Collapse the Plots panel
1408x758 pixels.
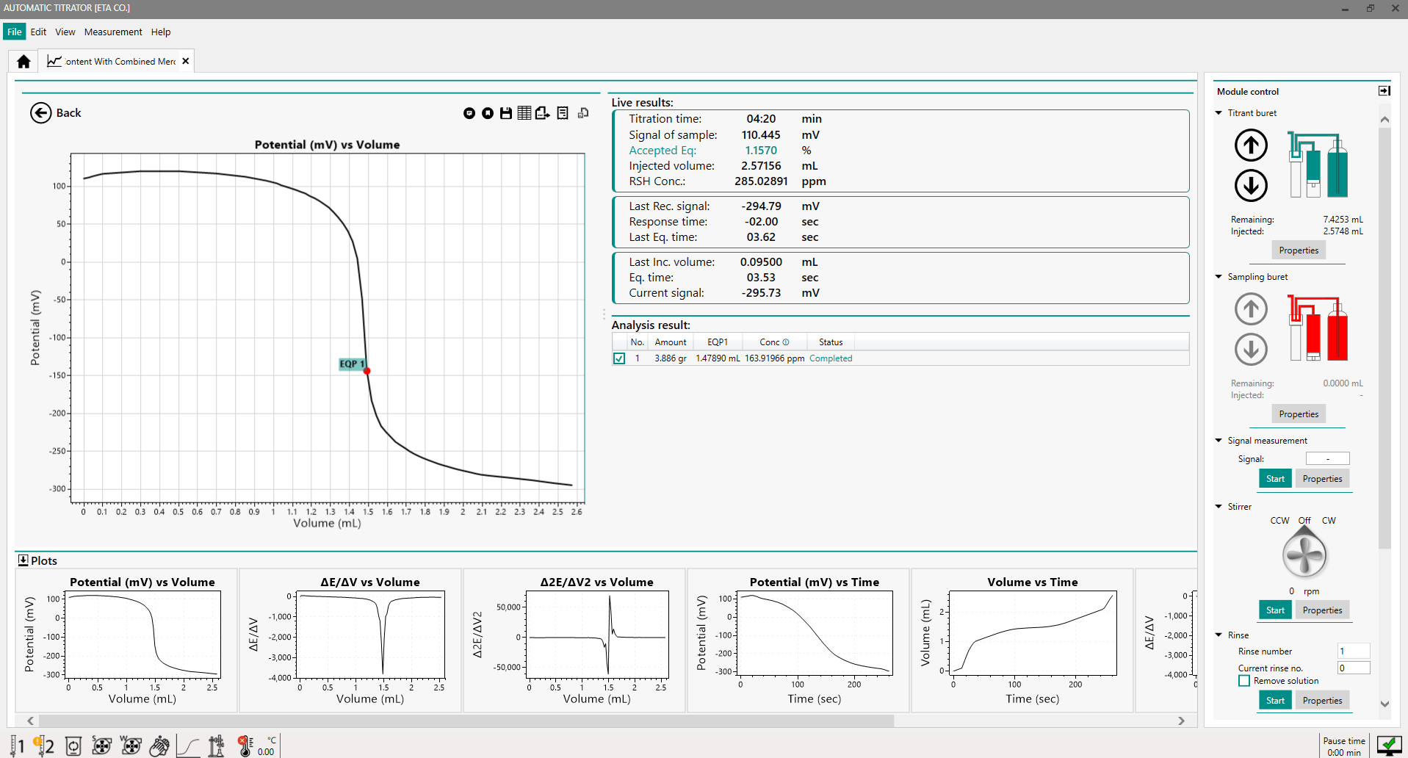(23, 560)
